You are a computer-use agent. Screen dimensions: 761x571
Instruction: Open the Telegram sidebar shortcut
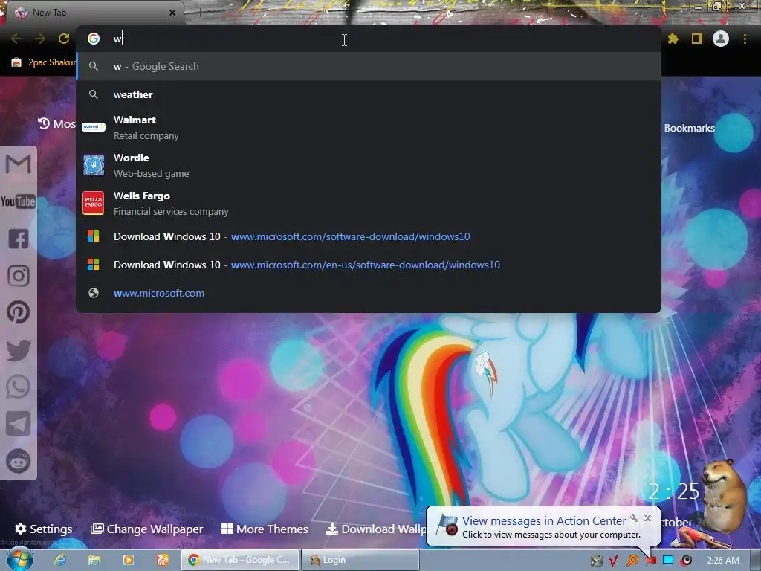[x=18, y=424]
